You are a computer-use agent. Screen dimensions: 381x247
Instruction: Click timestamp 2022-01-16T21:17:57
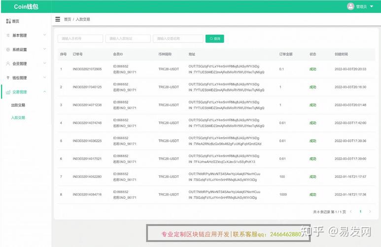[350, 176]
